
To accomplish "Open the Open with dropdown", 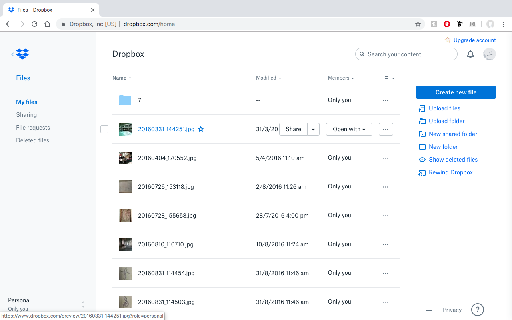I will click(x=349, y=129).
